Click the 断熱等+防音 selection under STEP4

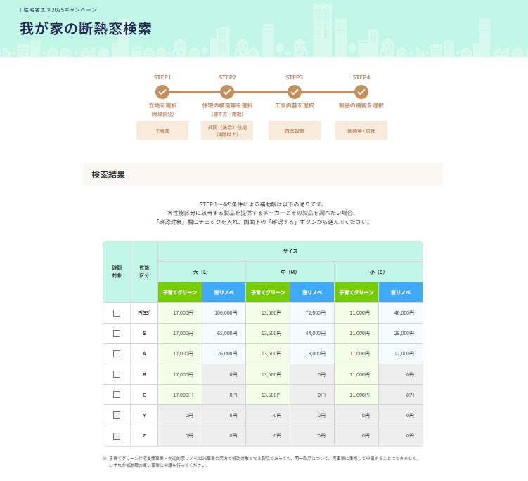tap(361, 131)
